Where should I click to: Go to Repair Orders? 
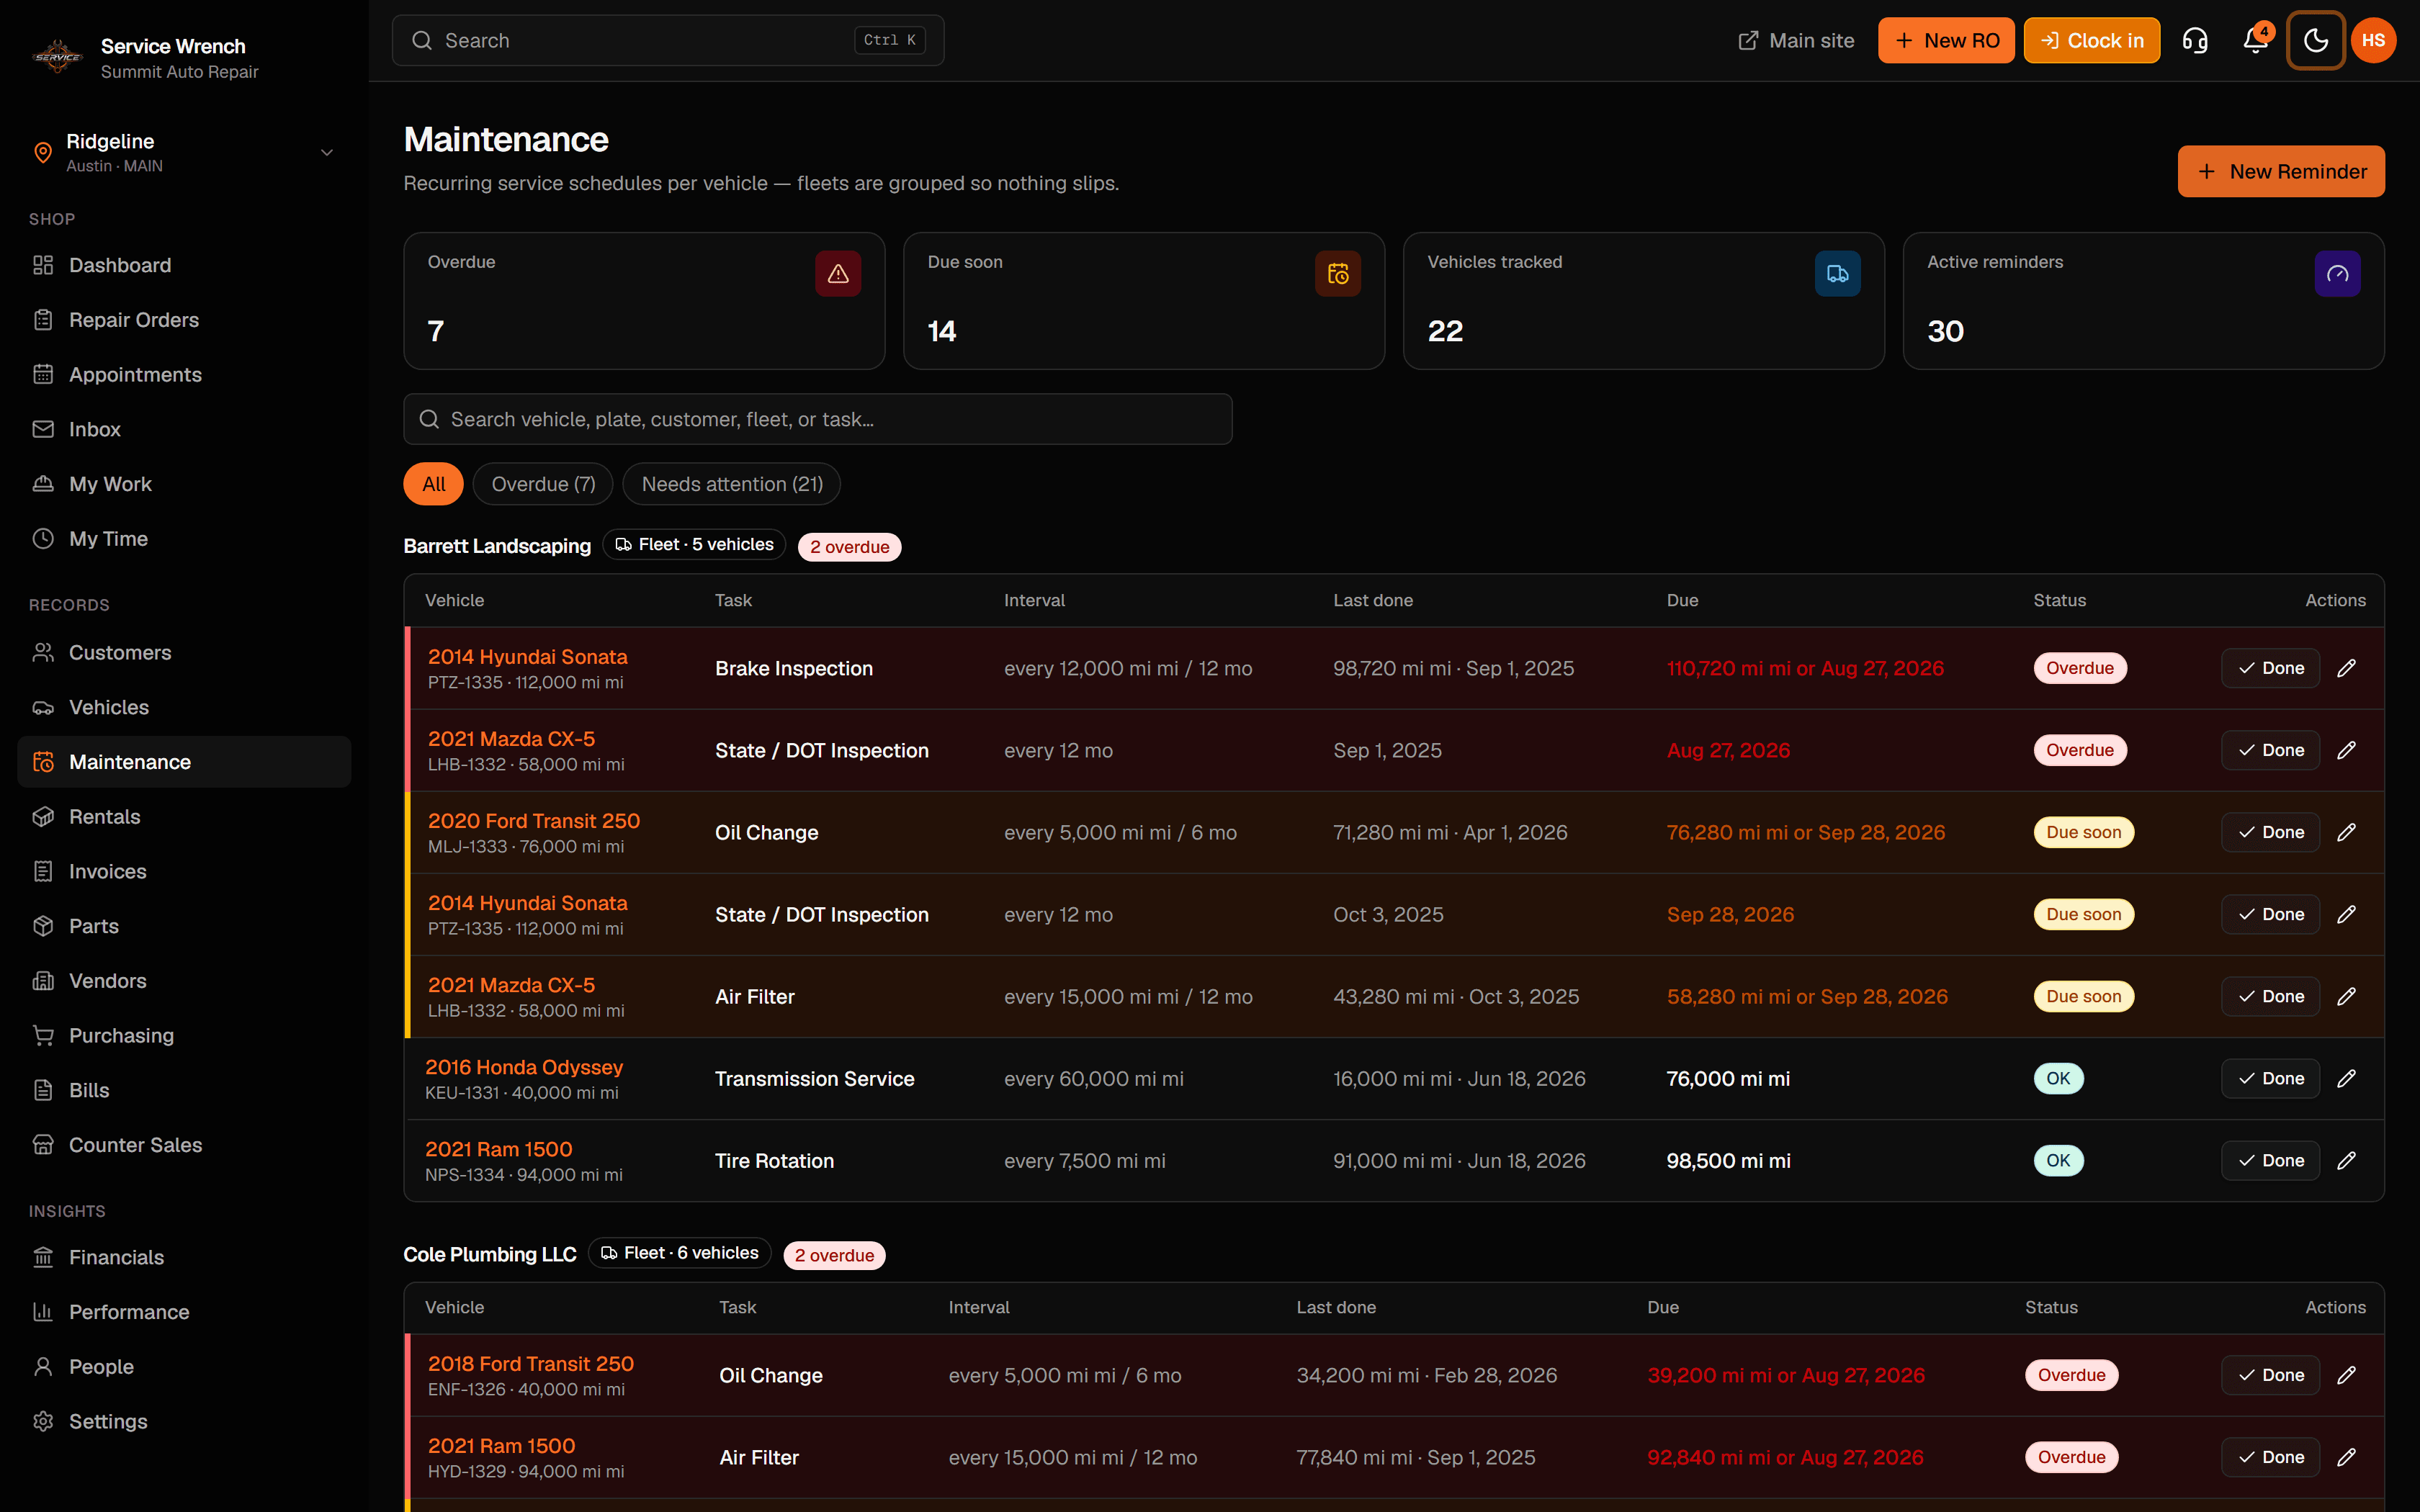tap(184, 320)
